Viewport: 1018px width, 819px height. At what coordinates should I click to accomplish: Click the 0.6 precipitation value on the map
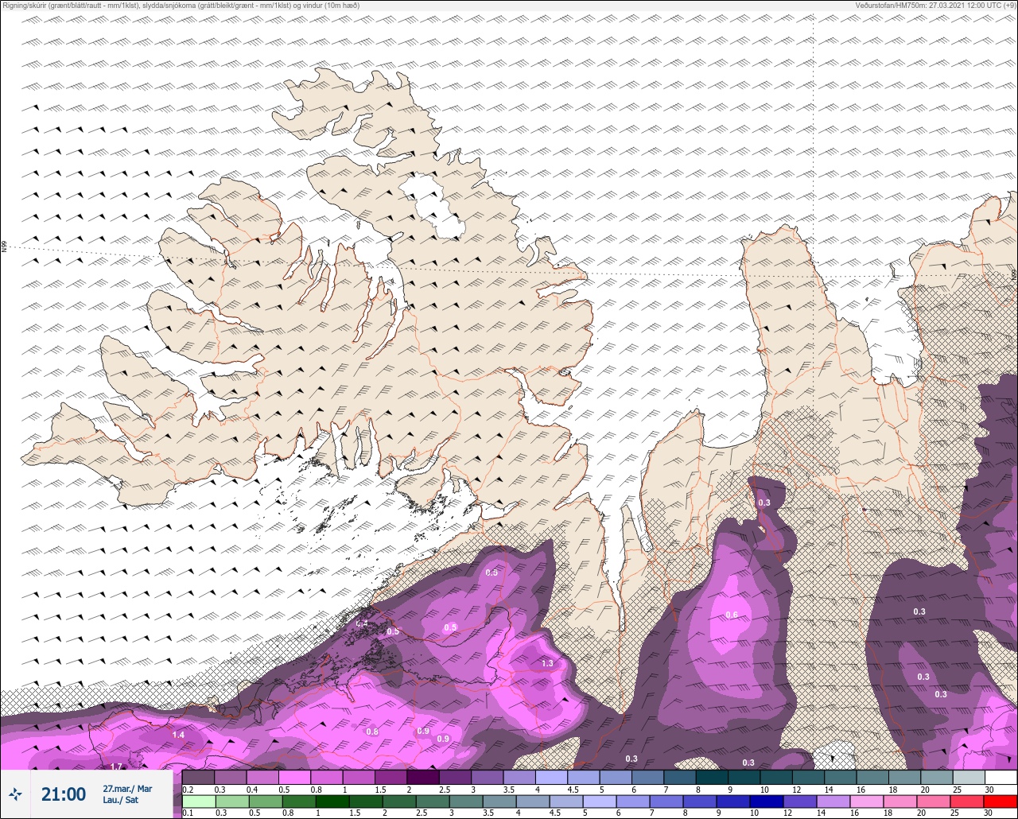732,615
